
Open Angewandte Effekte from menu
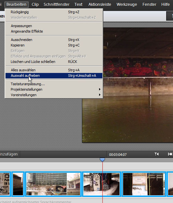pyautogui.click(x=54, y=31)
